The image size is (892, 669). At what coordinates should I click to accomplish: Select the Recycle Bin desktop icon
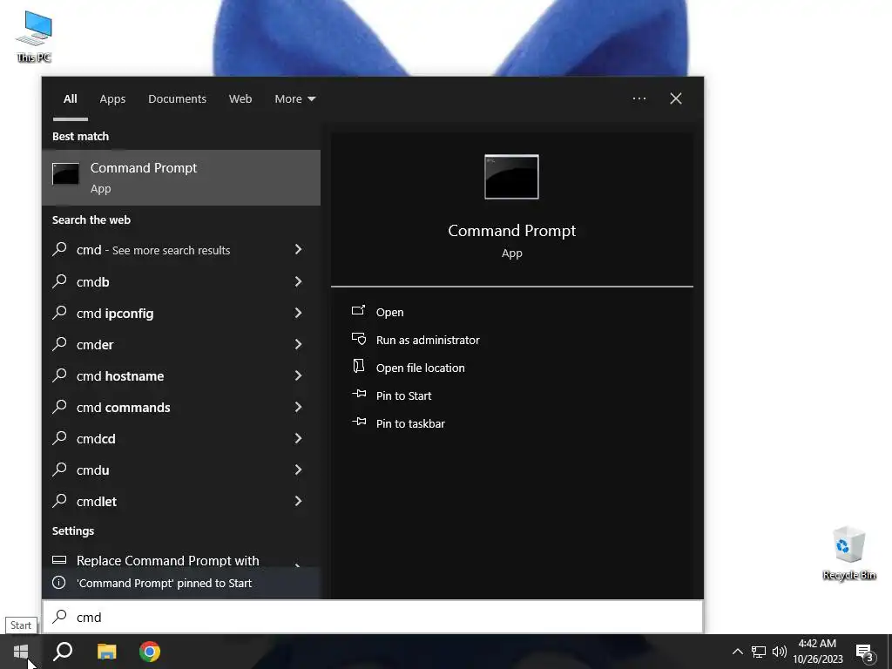848,553
